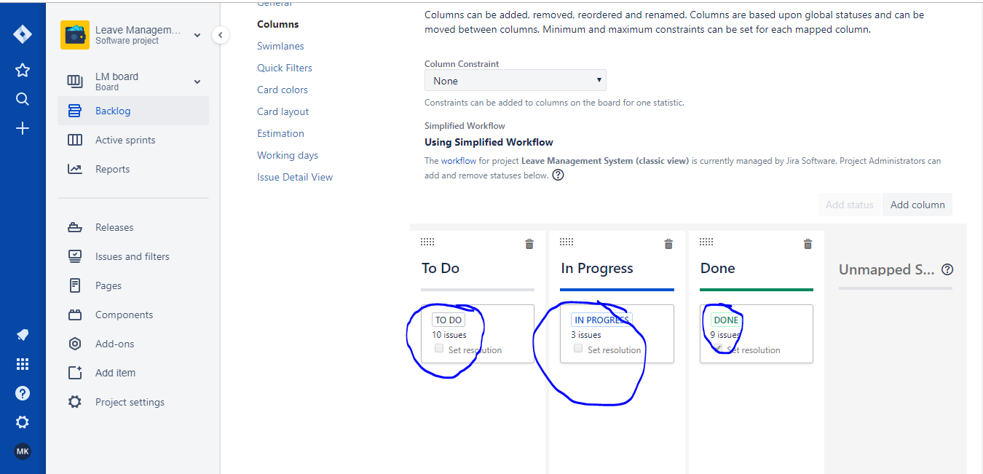The width and height of the screenshot is (983, 474).
Task: Enable Set resolution for the Done column
Action: [x=717, y=348]
